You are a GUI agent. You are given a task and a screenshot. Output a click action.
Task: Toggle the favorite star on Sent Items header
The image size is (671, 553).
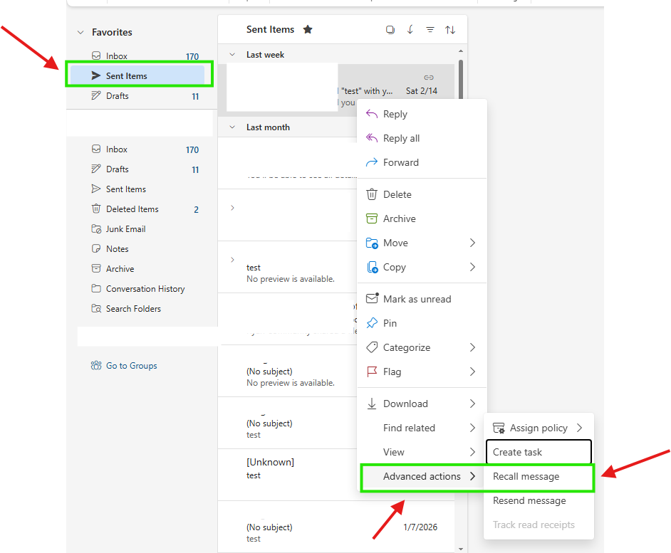point(308,29)
